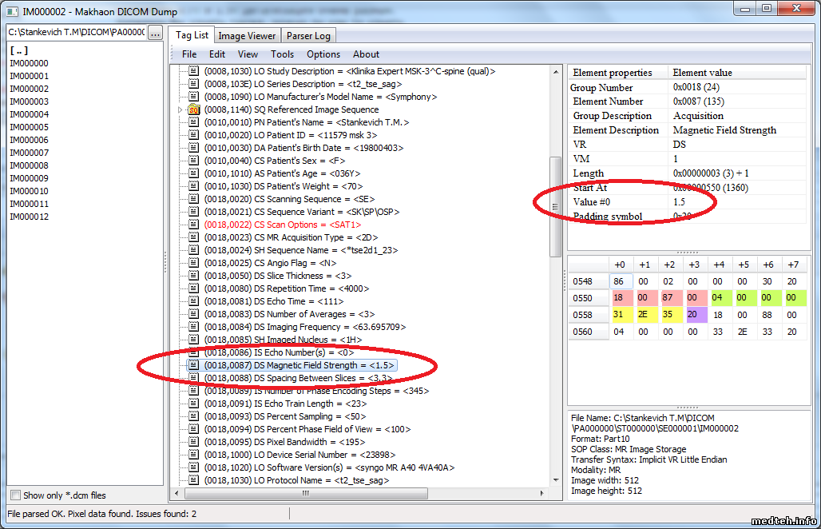Select hex byte 87 in row 0550

668,297
